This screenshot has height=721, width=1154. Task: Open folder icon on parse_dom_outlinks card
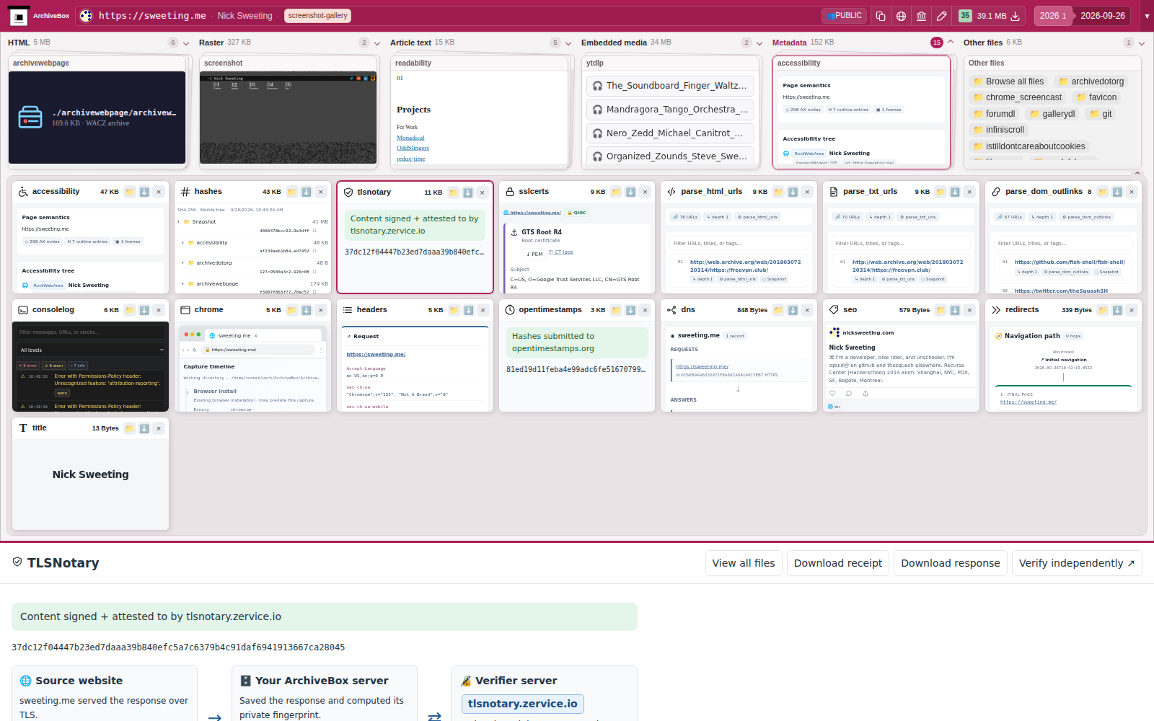tap(1104, 192)
